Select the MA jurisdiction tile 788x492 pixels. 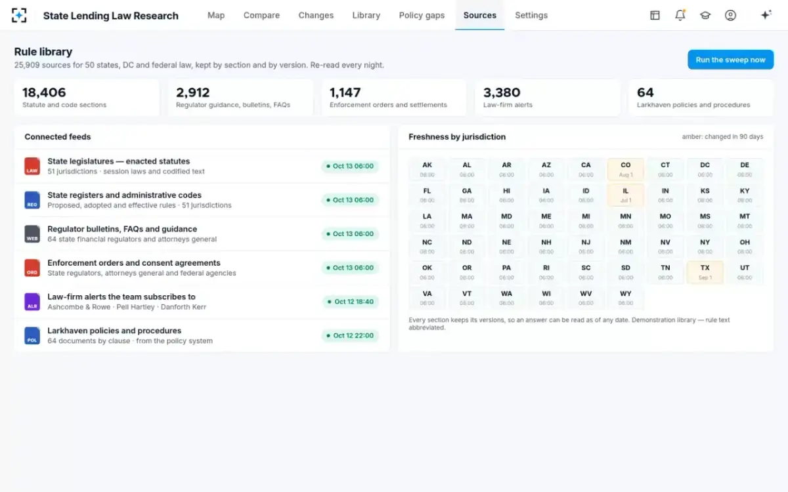[467, 220]
